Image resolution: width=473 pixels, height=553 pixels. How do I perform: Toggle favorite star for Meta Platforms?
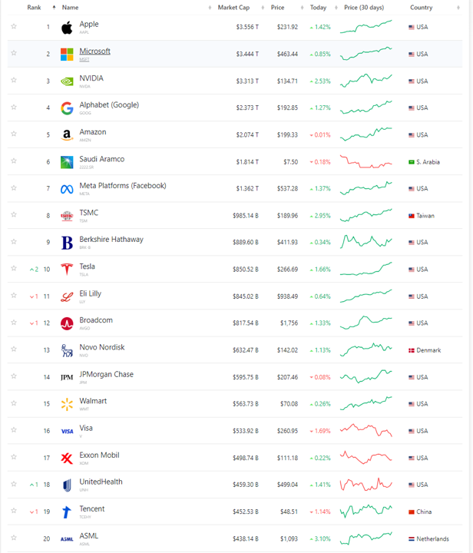[14, 188]
